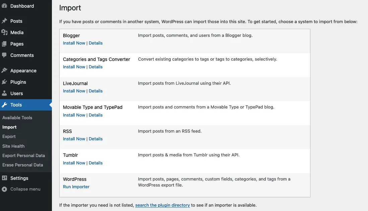368x211 pixels.
Task: Click the Categories and Tags Converter title
Action: 96,59
